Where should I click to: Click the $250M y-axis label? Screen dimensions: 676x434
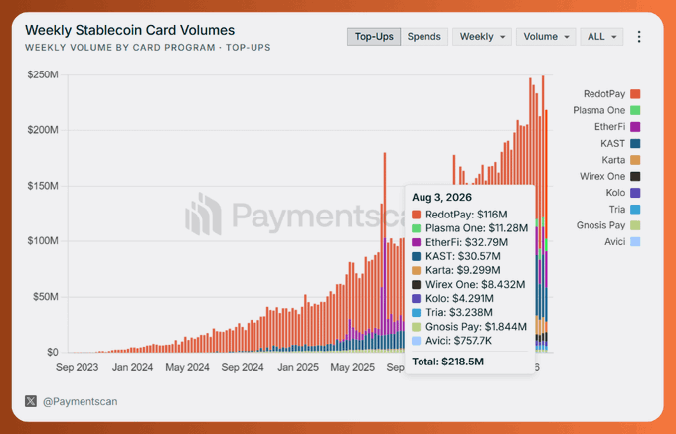(43, 74)
